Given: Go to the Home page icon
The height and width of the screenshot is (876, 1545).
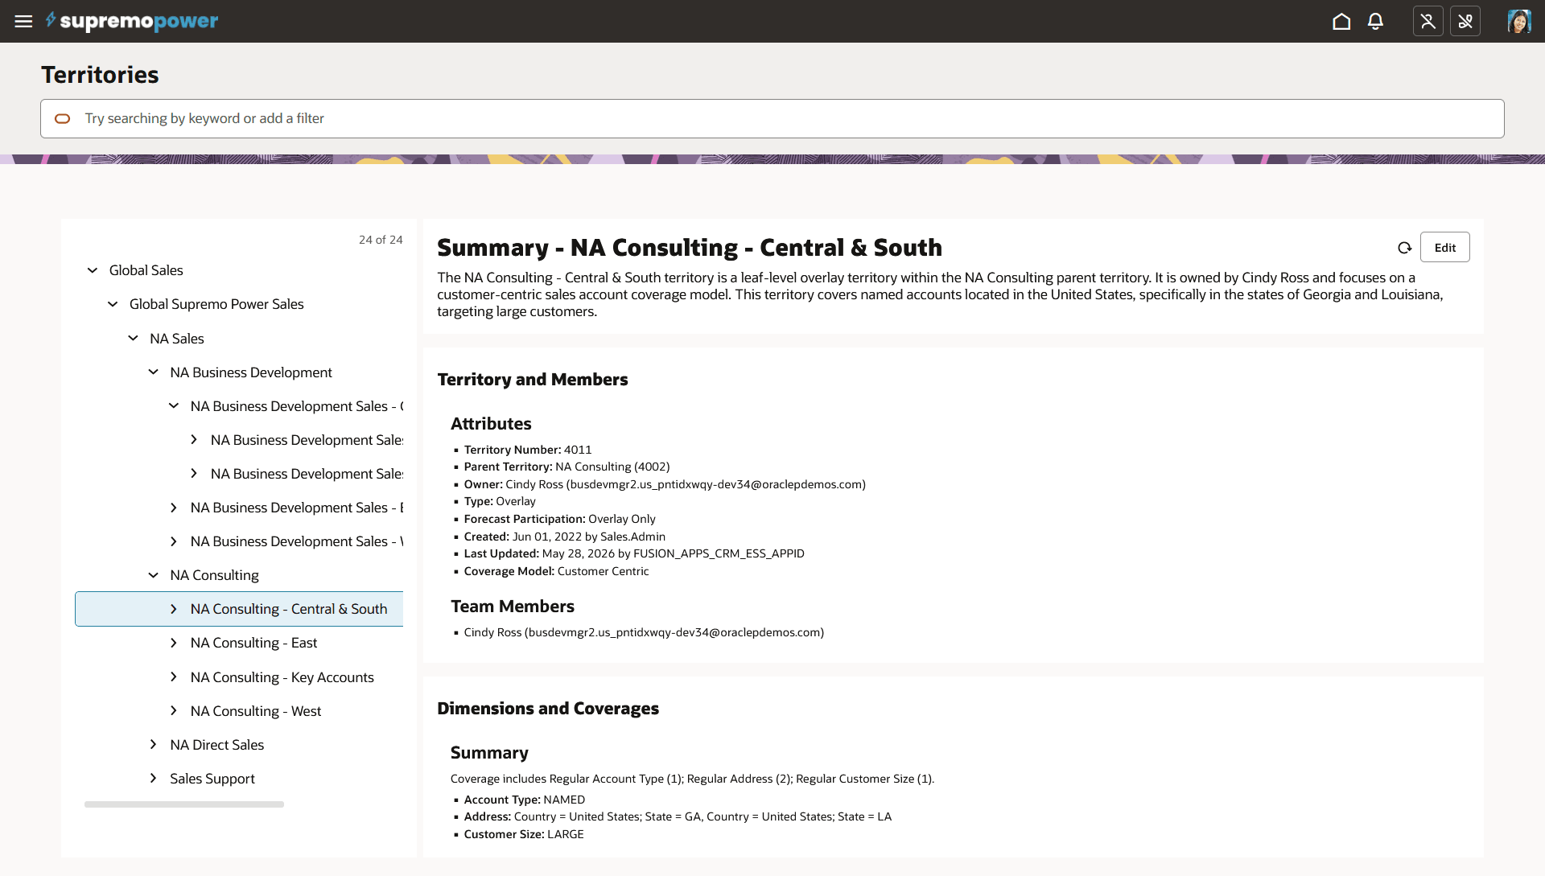Looking at the screenshot, I should (x=1341, y=21).
